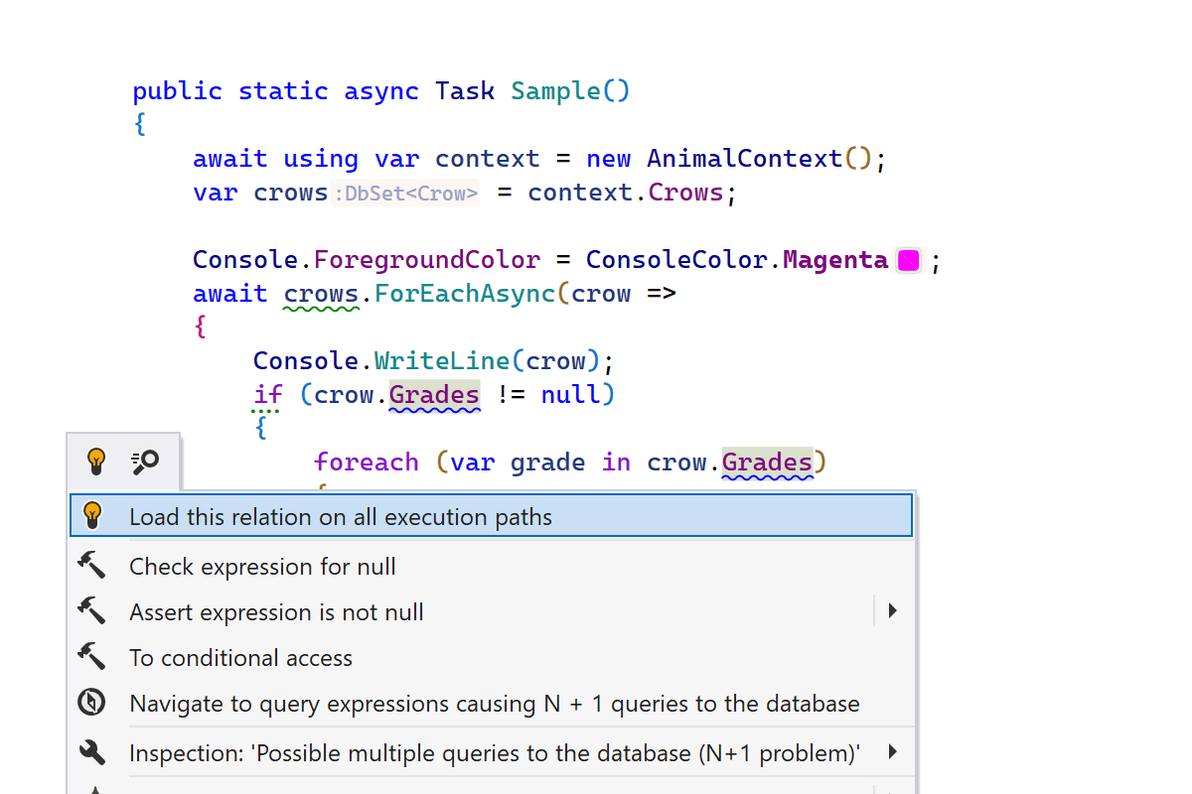Click lightbulb icon beside Load this relation
The width and height of the screenshot is (1192, 794).
click(92, 516)
